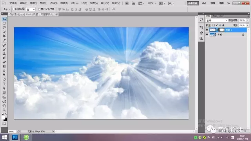Viewport: 251px width, 141px height.
Task: Select the Horizontal Type tool
Action: pyautogui.click(x=4, y=84)
